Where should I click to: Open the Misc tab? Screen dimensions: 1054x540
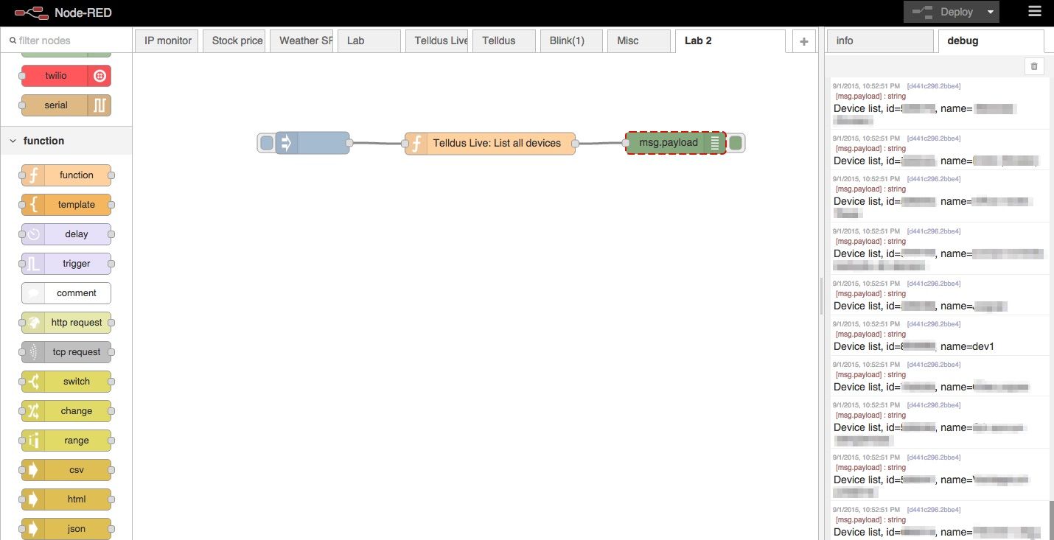639,41
